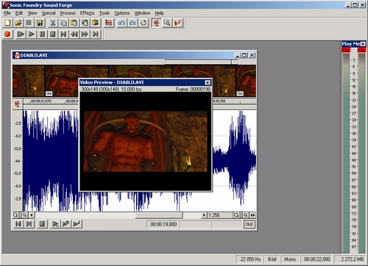Click the clipboard-with-arrow icon left of Trim
368x266 pixels.
(x=95, y=23)
